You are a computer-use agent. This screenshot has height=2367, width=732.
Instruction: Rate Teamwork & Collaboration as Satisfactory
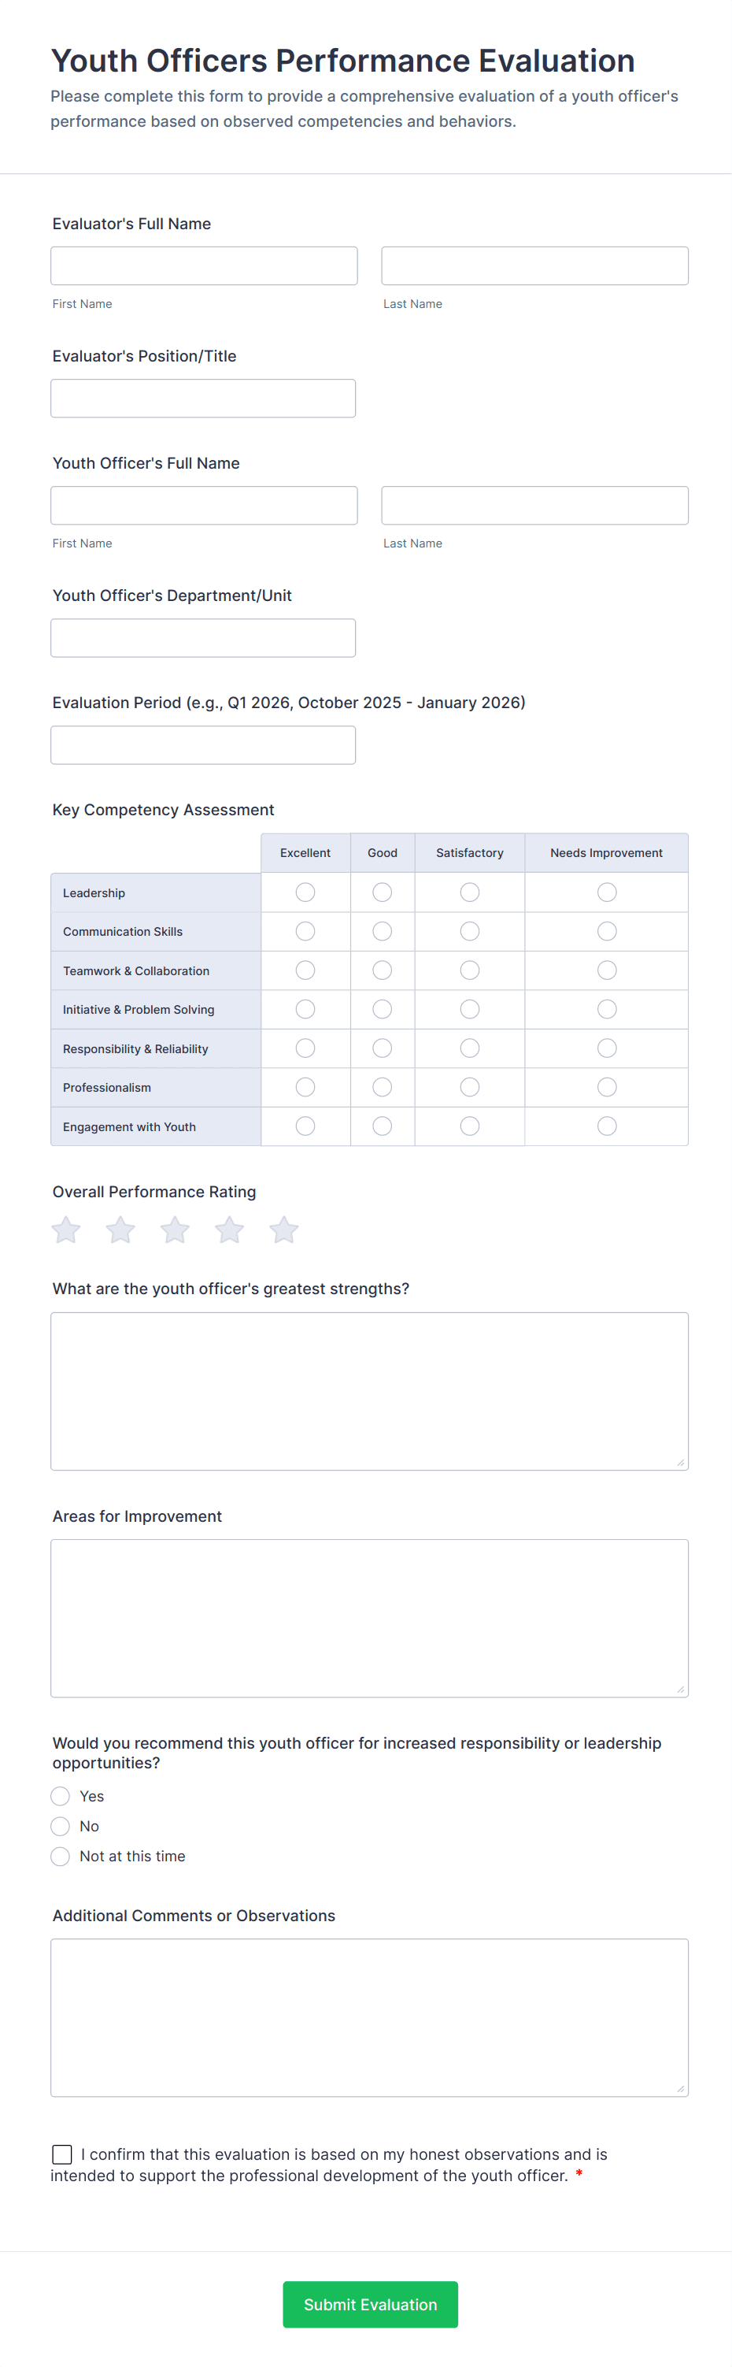(x=469, y=970)
